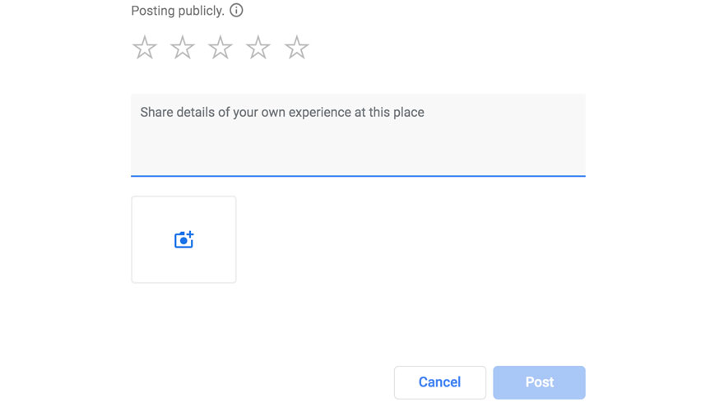This screenshot has height=407, width=724.
Task: Give a three-star rating
Action: 220,48
